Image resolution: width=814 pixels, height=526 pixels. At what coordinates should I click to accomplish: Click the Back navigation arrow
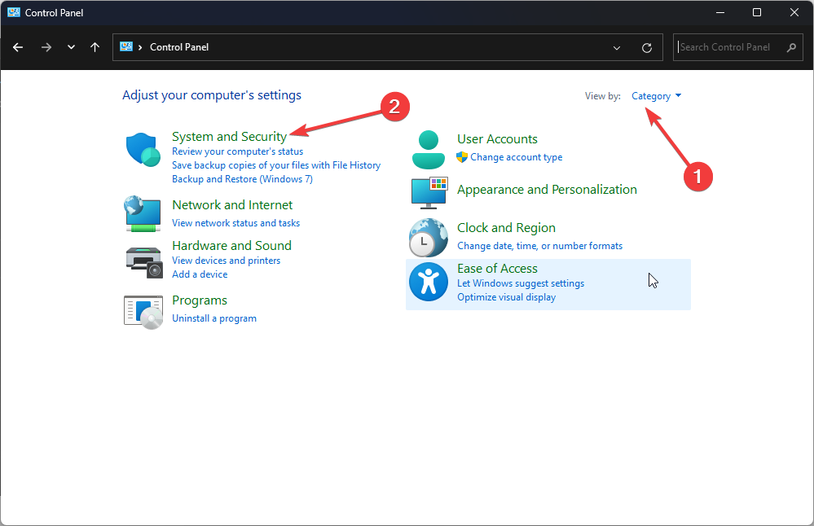pos(18,47)
